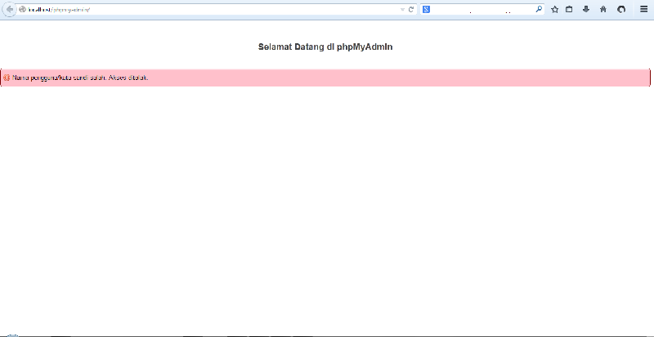
Task: Open the bookmarks list icon
Action: click(569, 9)
